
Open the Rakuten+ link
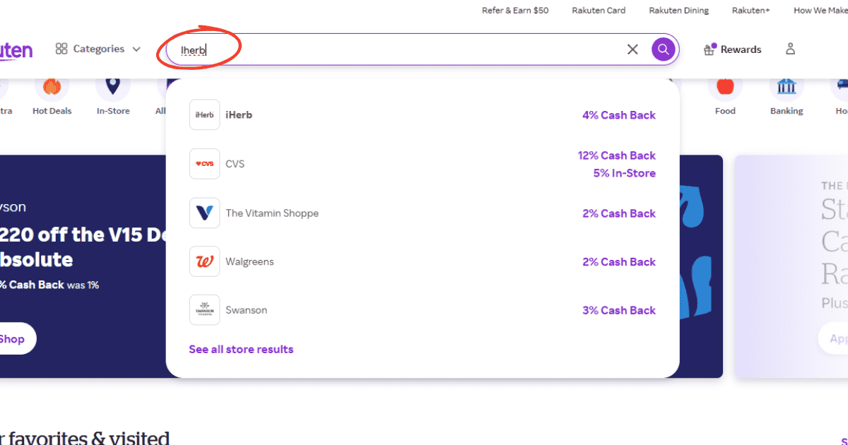click(750, 11)
